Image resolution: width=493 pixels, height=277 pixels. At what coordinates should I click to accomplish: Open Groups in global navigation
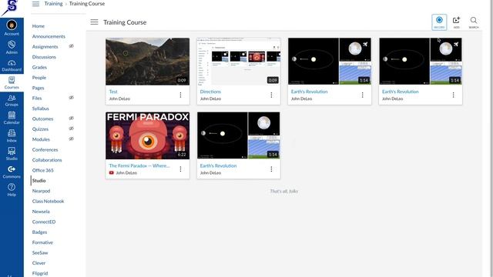12,101
